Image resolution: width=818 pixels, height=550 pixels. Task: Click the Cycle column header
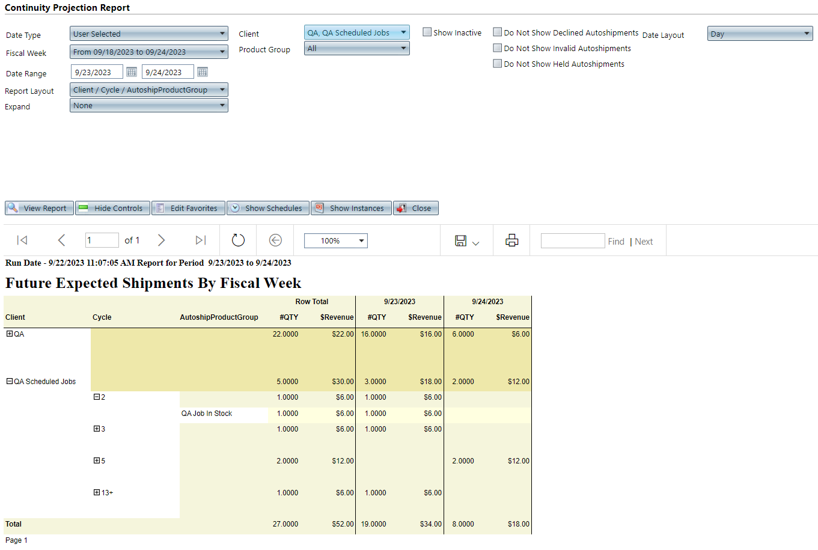coord(102,317)
